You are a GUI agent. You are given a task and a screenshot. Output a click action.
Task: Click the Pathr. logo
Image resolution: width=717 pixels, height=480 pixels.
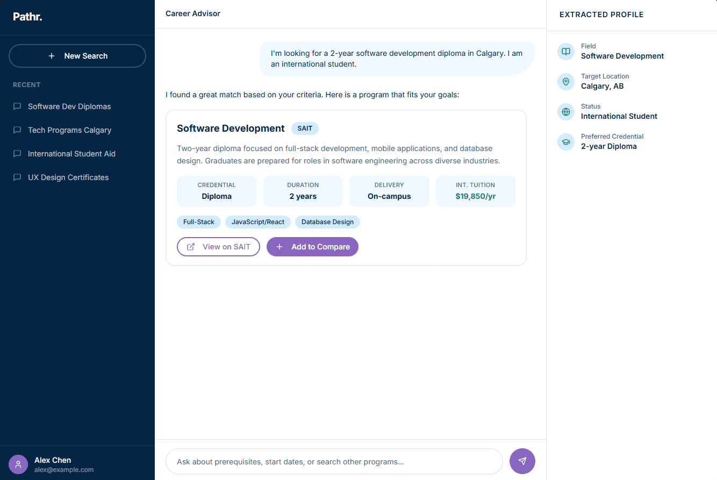pyautogui.click(x=27, y=17)
